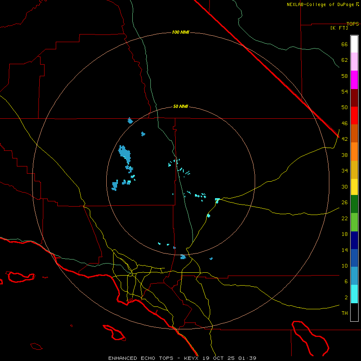Click the 'TOPS' legend title

click(x=353, y=24)
